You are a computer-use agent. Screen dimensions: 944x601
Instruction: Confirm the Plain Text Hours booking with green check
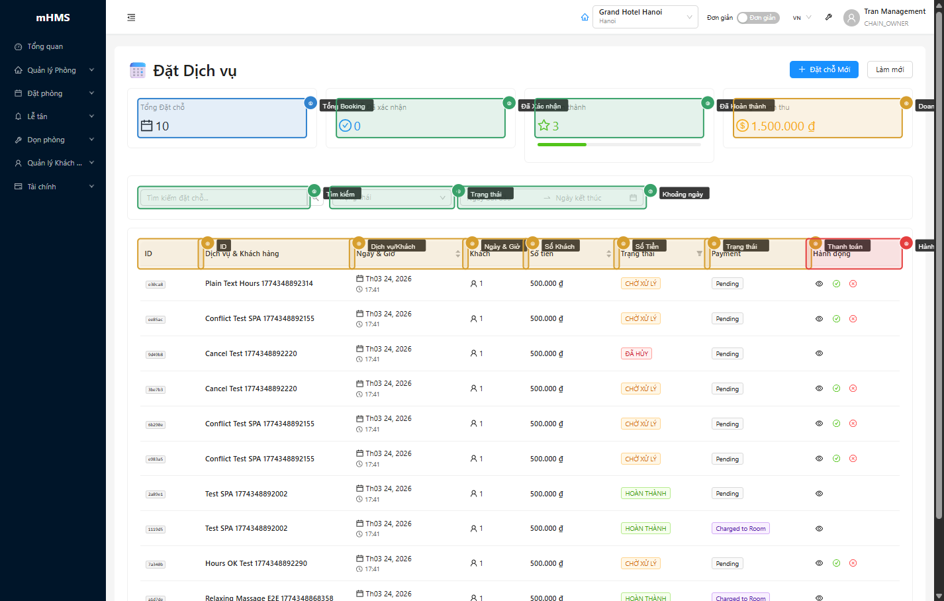click(x=836, y=284)
